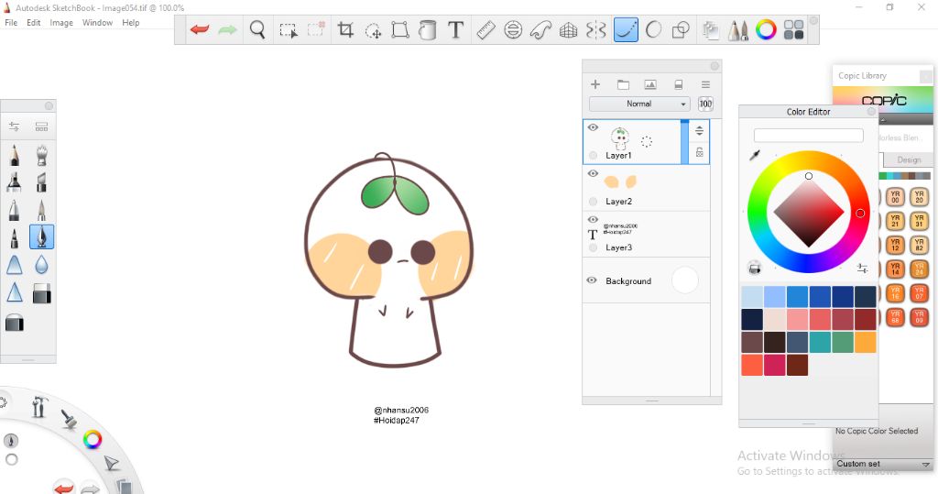Select the YR00 Copic color chip
The width and height of the screenshot is (938, 494).
click(x=895, y=196)
